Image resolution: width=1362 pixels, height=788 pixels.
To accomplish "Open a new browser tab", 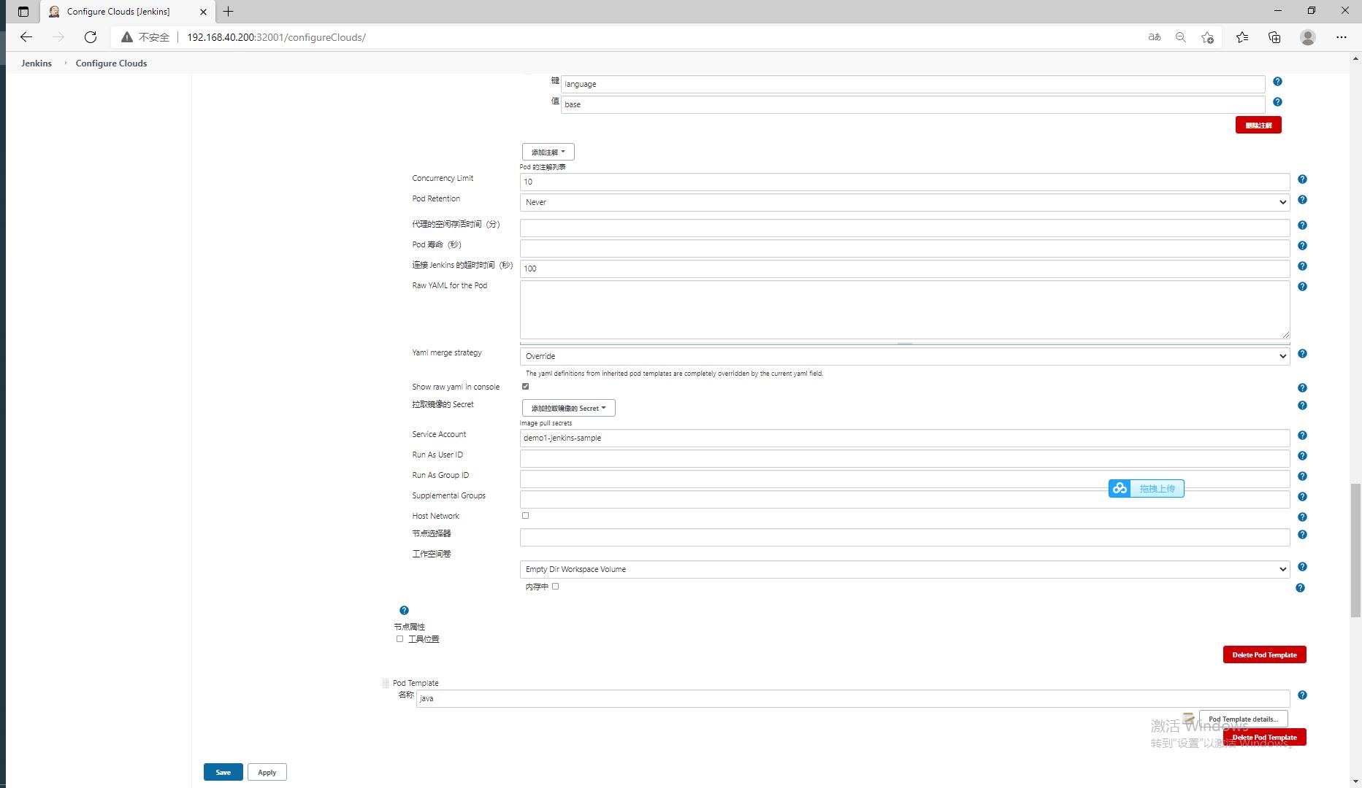I will pos(229,12).
